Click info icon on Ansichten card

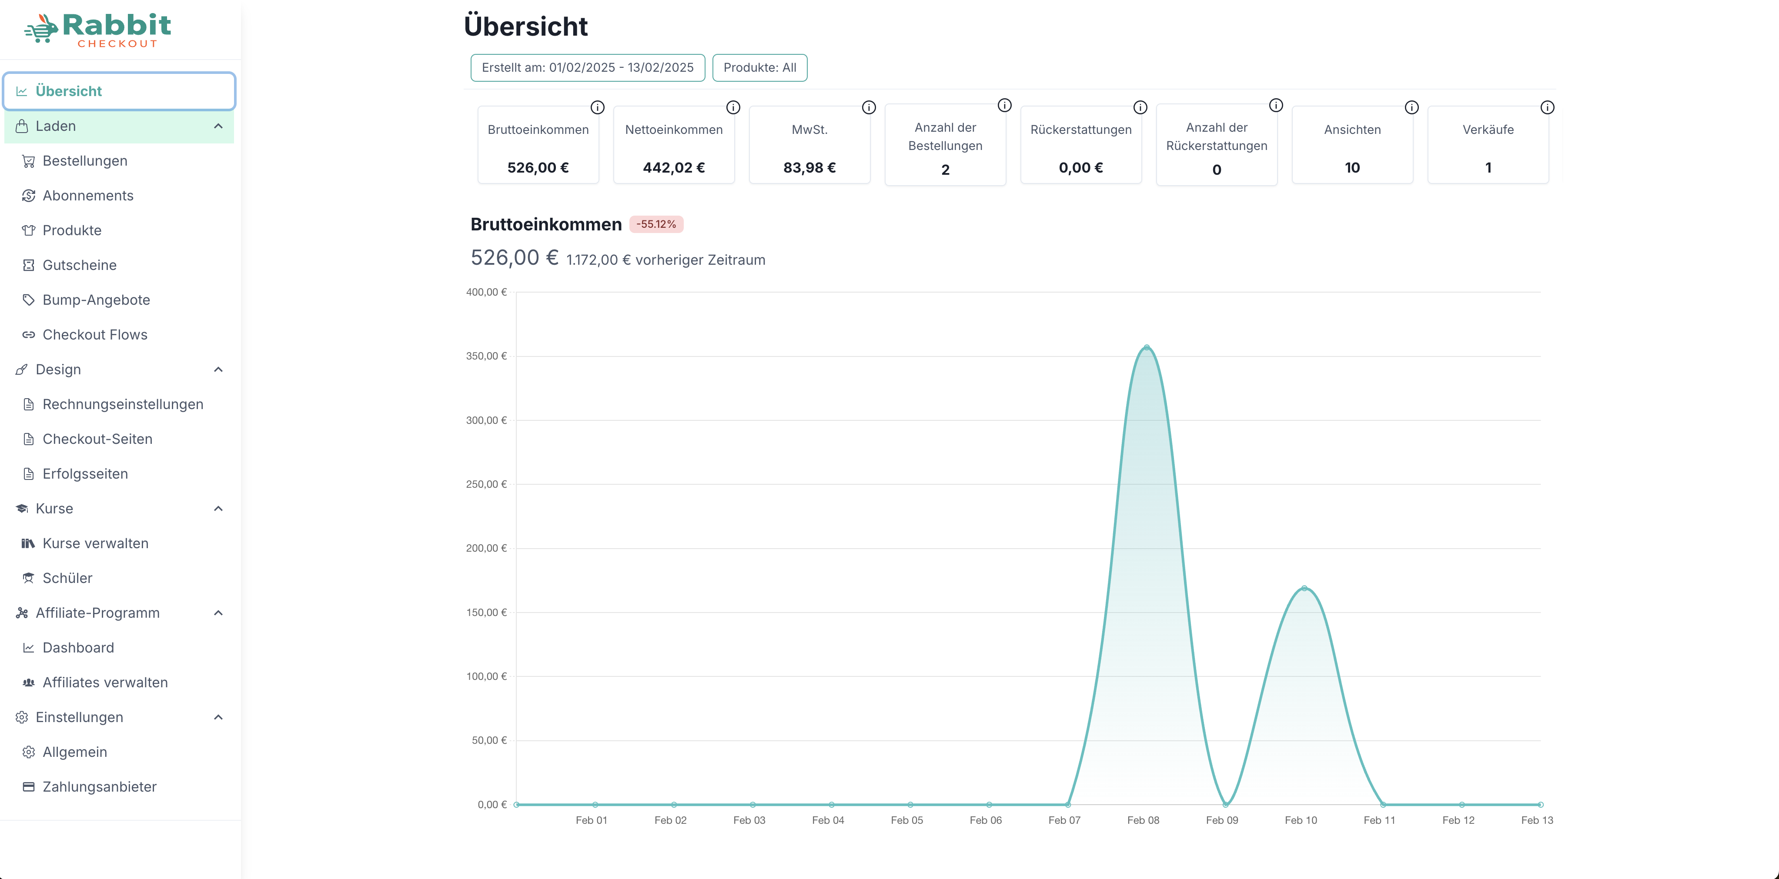click(x=1411, y=108)
